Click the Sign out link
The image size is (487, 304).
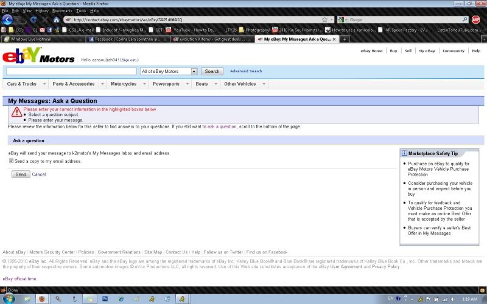(x=129, y=60)
